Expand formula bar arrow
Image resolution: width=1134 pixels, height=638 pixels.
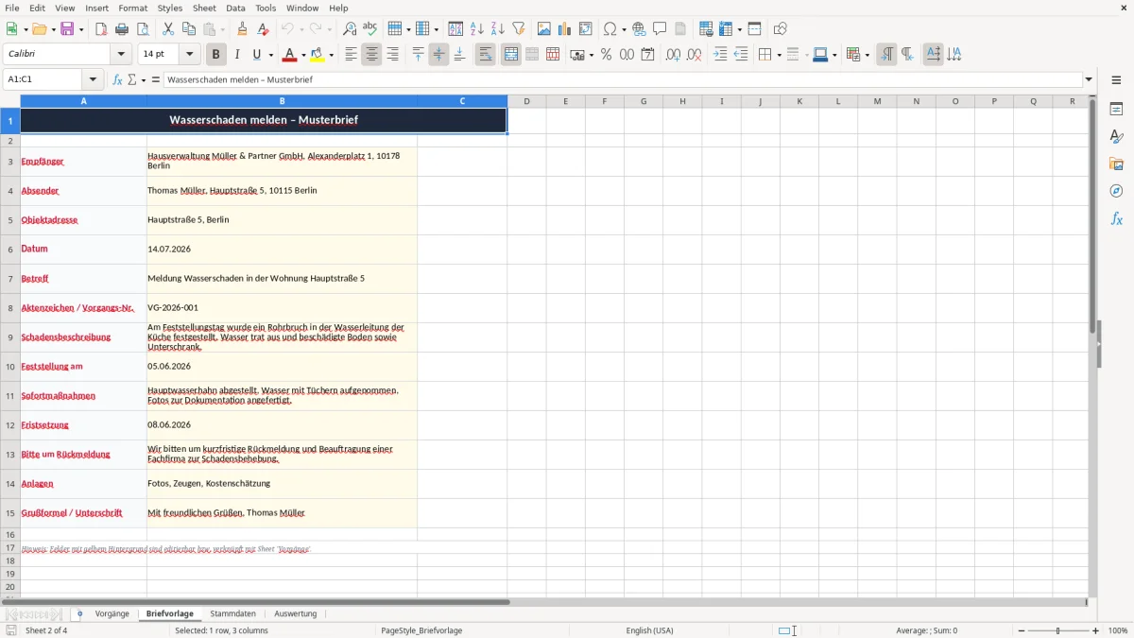(x=1089, y=79)
